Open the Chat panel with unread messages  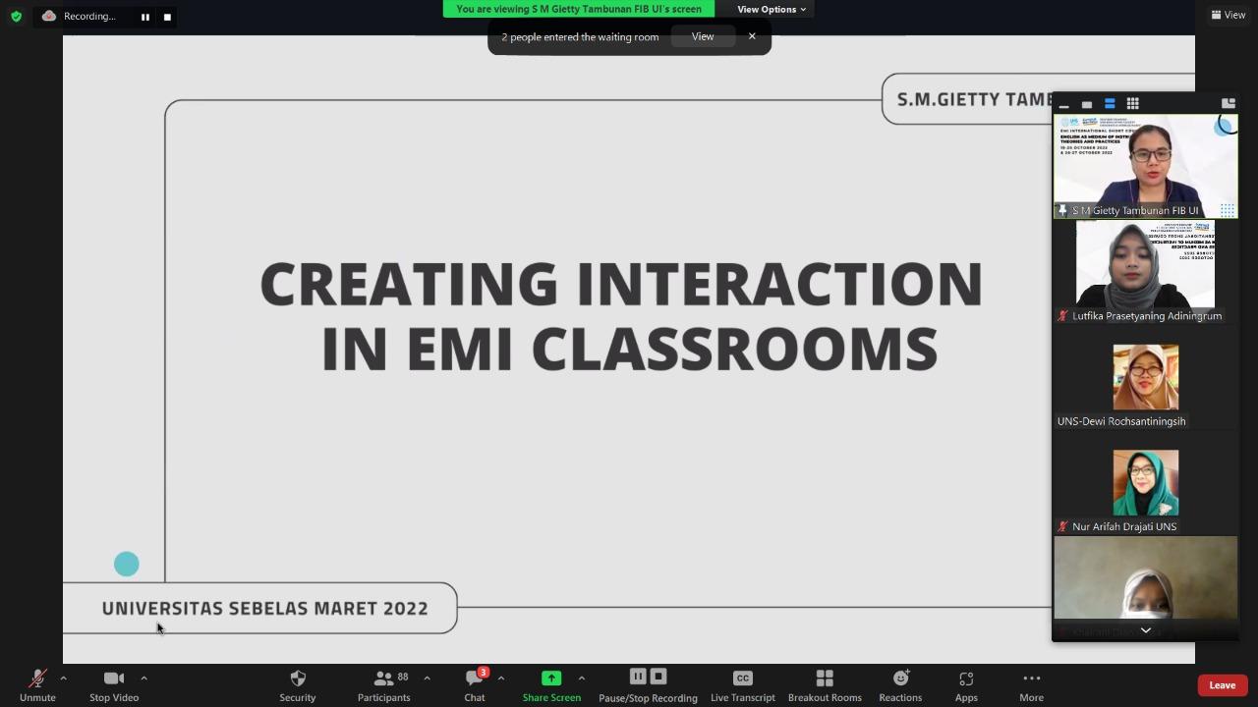(475, 685)
